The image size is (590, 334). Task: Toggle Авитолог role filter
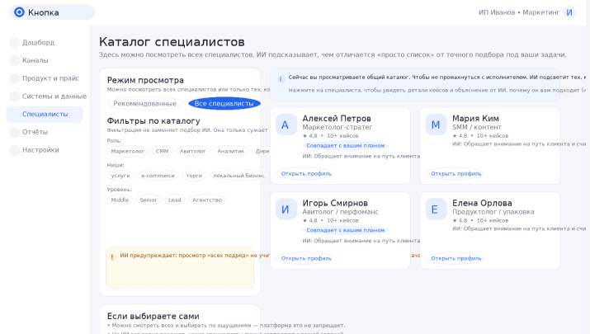(x=192, y=151)
